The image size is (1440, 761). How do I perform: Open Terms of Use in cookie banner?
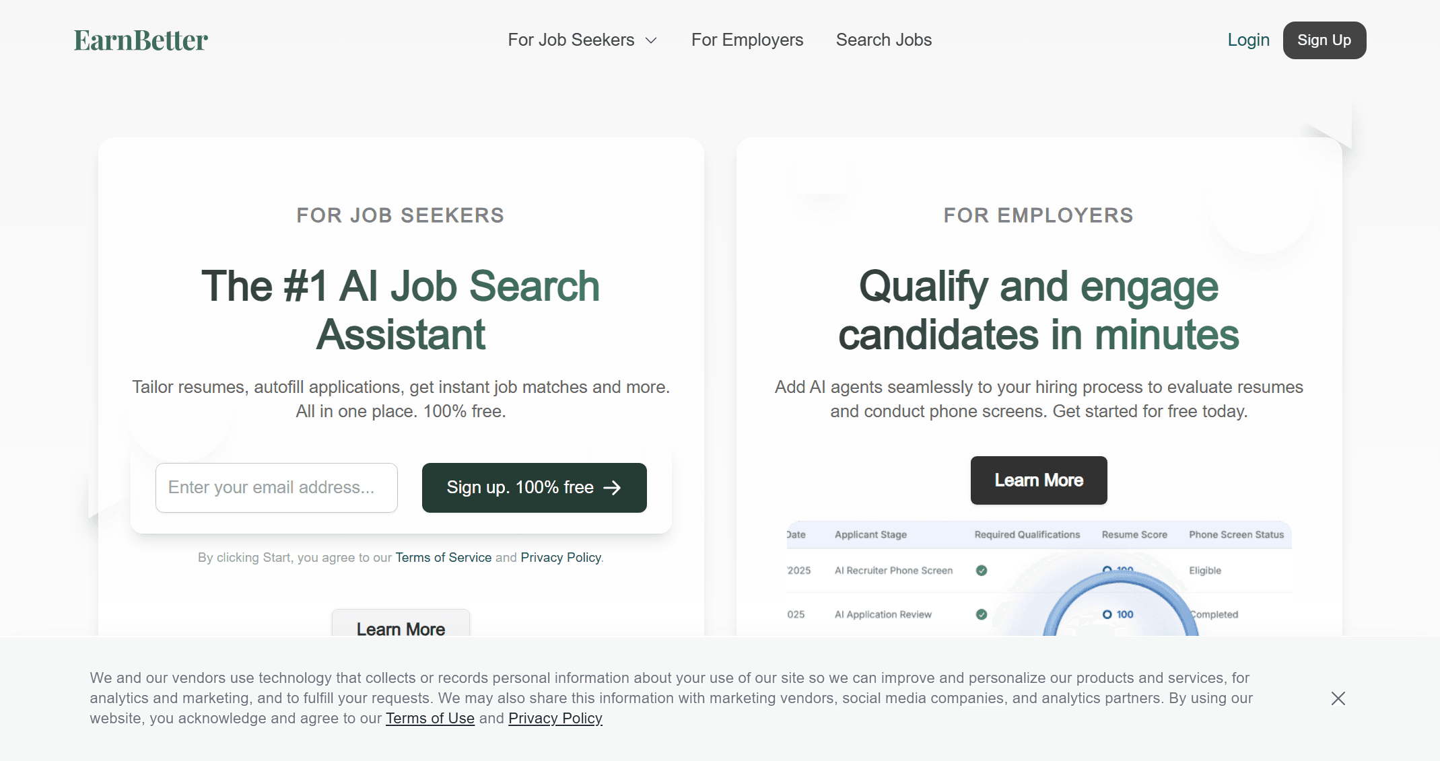pos(430,719)
